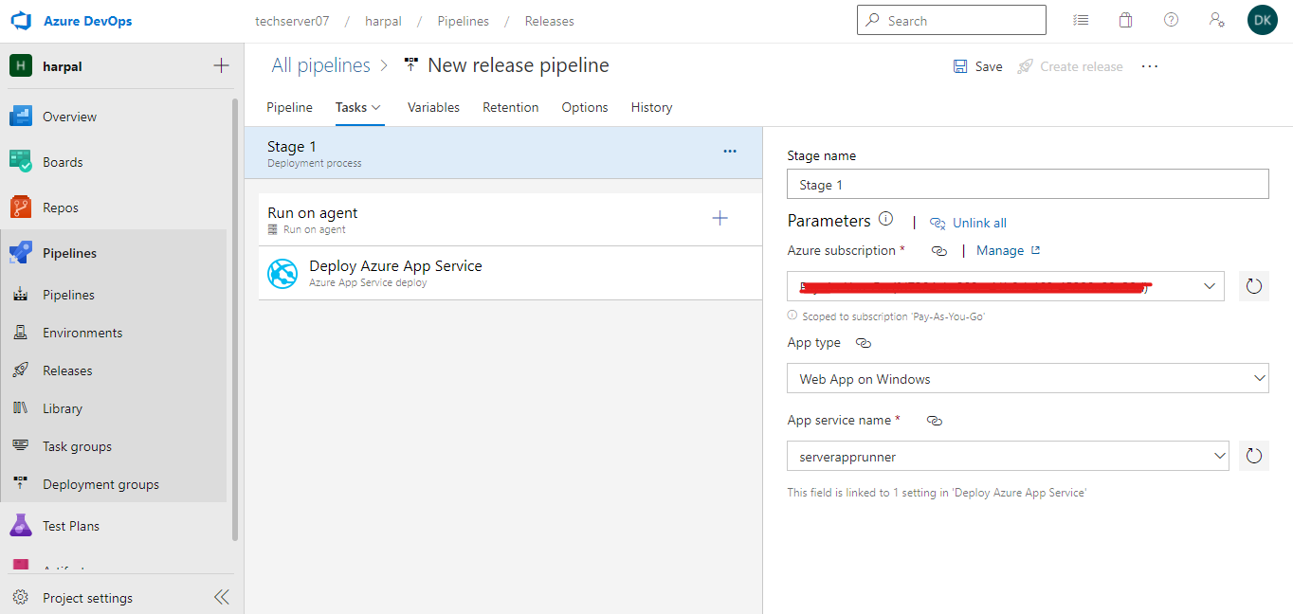Viewport: 1293px width, 614px height.
Task: Click the Azure DevOps logo icon
Action: (21, 21)
